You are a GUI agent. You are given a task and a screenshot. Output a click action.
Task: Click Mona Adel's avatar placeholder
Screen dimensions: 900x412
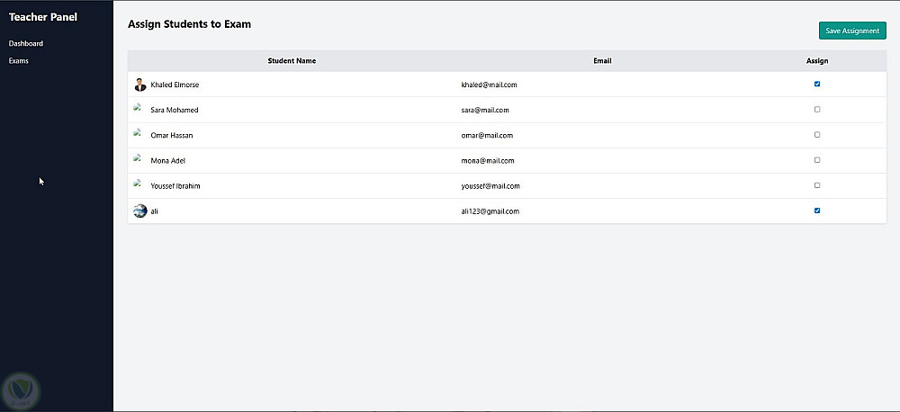pos(139,159)
